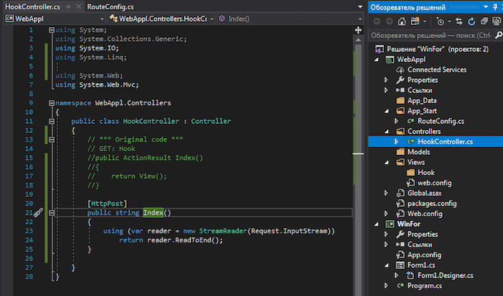Click the screwdriver quick actions icon at line 21
This screenshot has width=503, height=296.
click(38, 212)
